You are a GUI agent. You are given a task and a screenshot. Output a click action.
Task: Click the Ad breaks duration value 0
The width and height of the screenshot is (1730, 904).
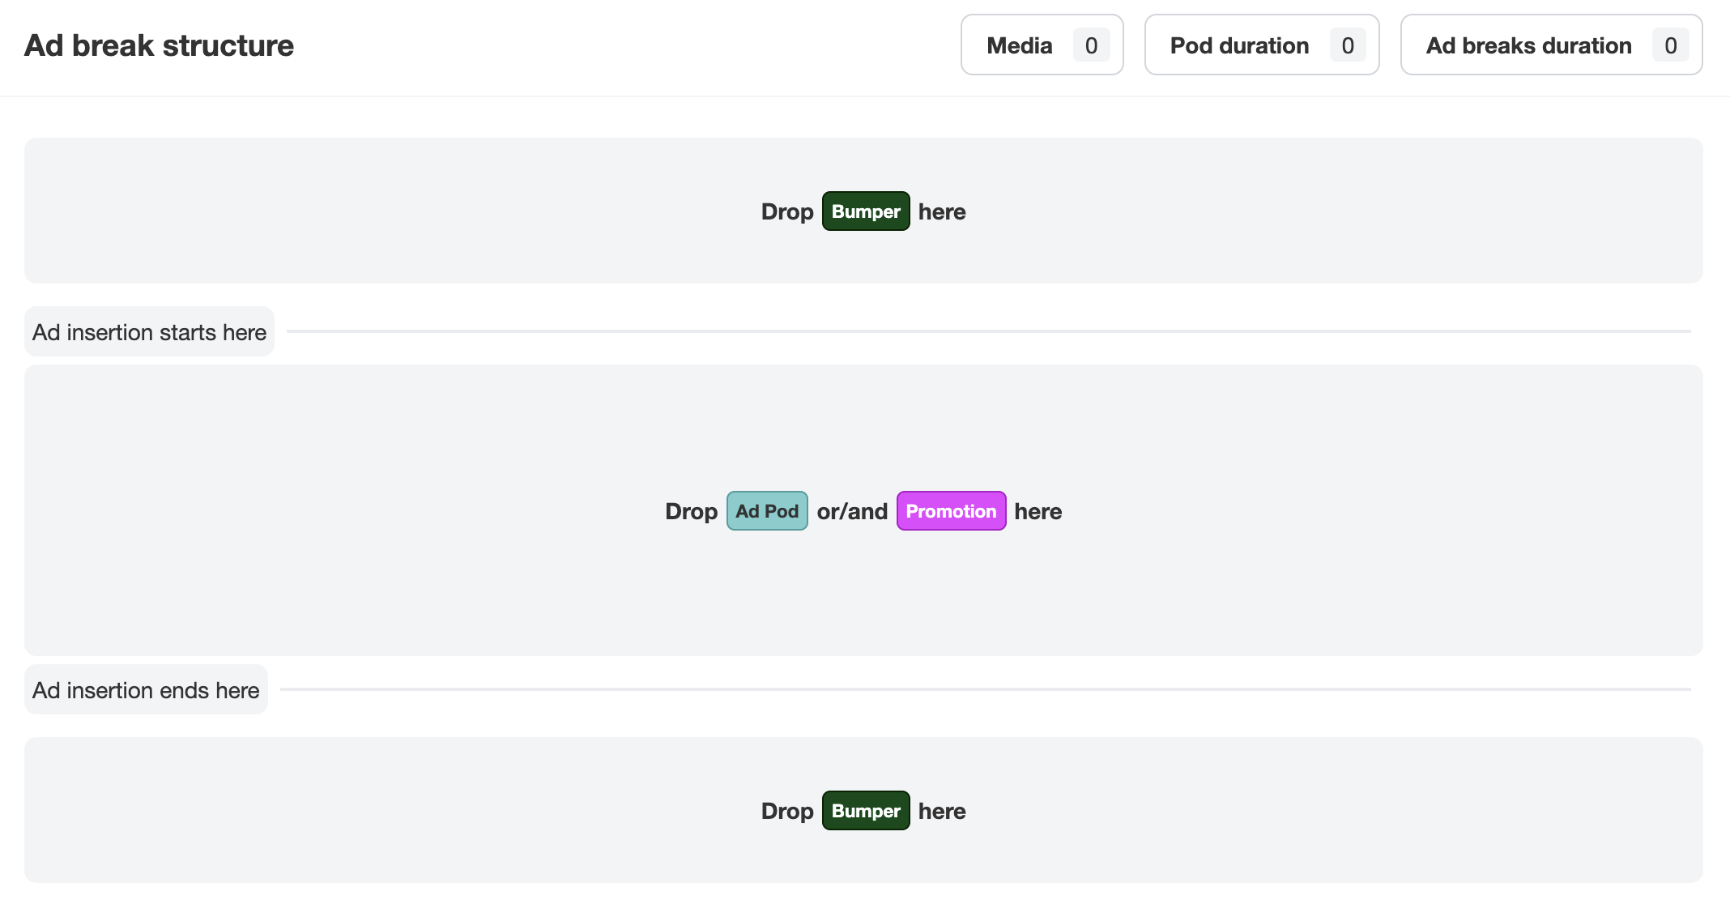[x=1670, y=45]
